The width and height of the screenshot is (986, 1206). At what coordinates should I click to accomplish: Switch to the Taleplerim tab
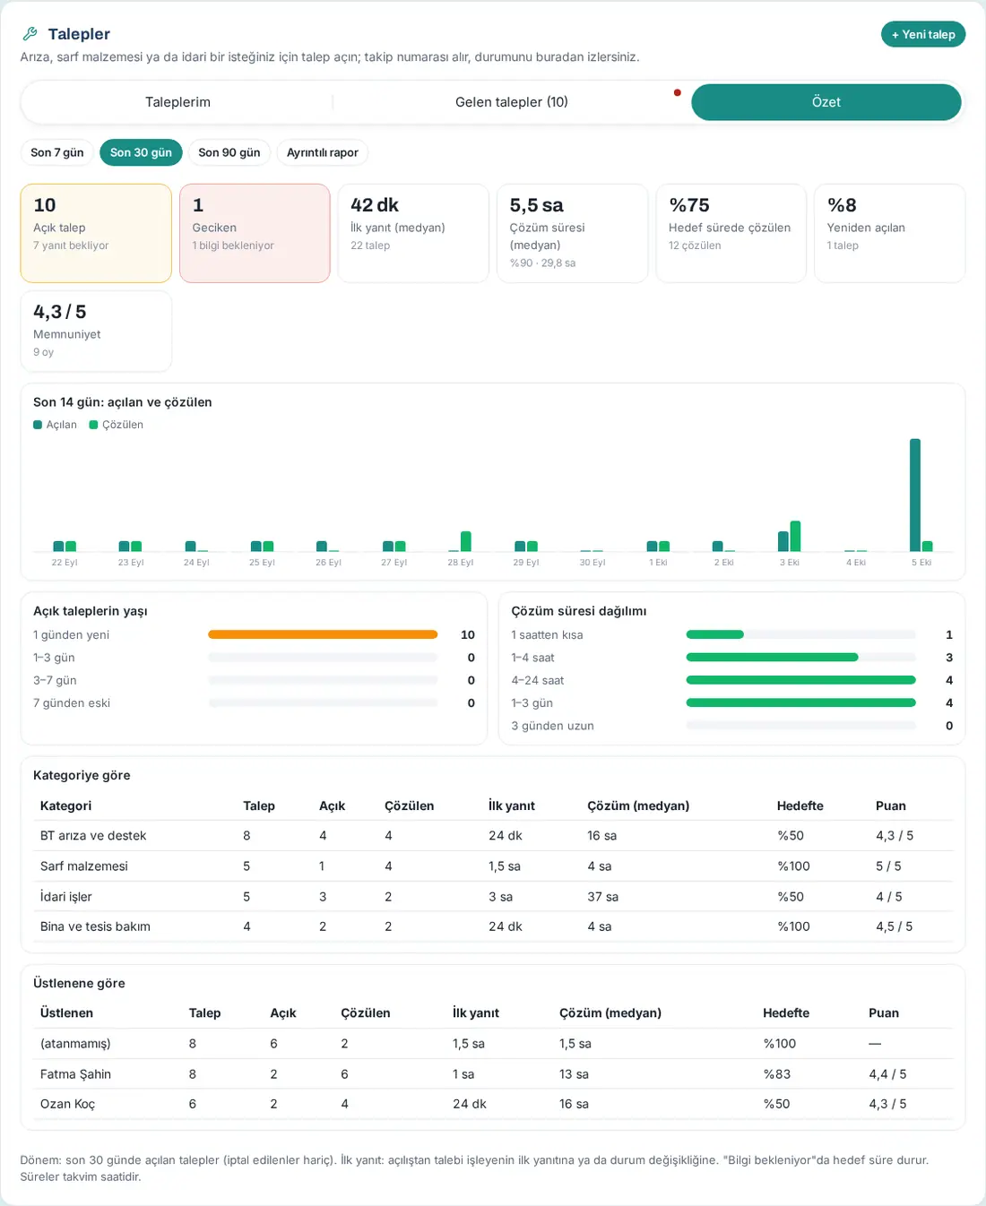point(177,102)
